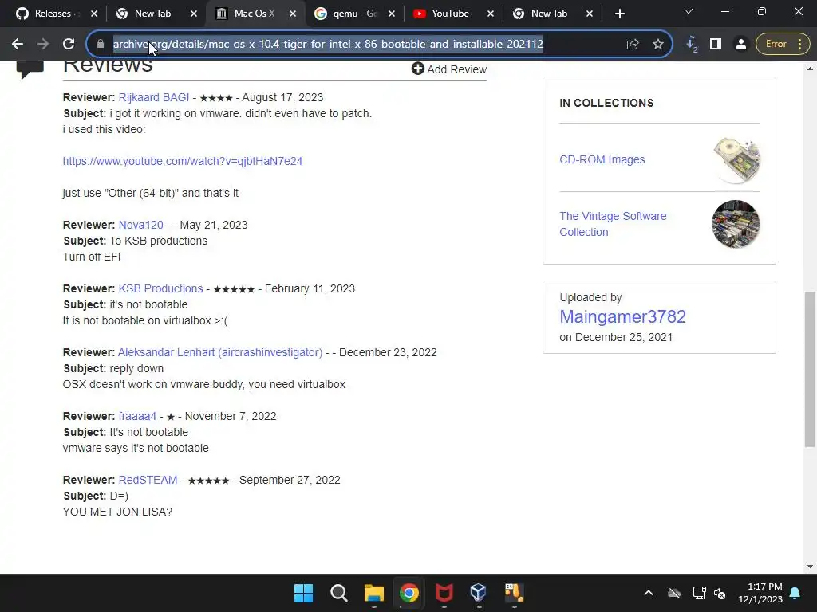
Task: Open the YouTube video link in review
Action: (183, 161)
